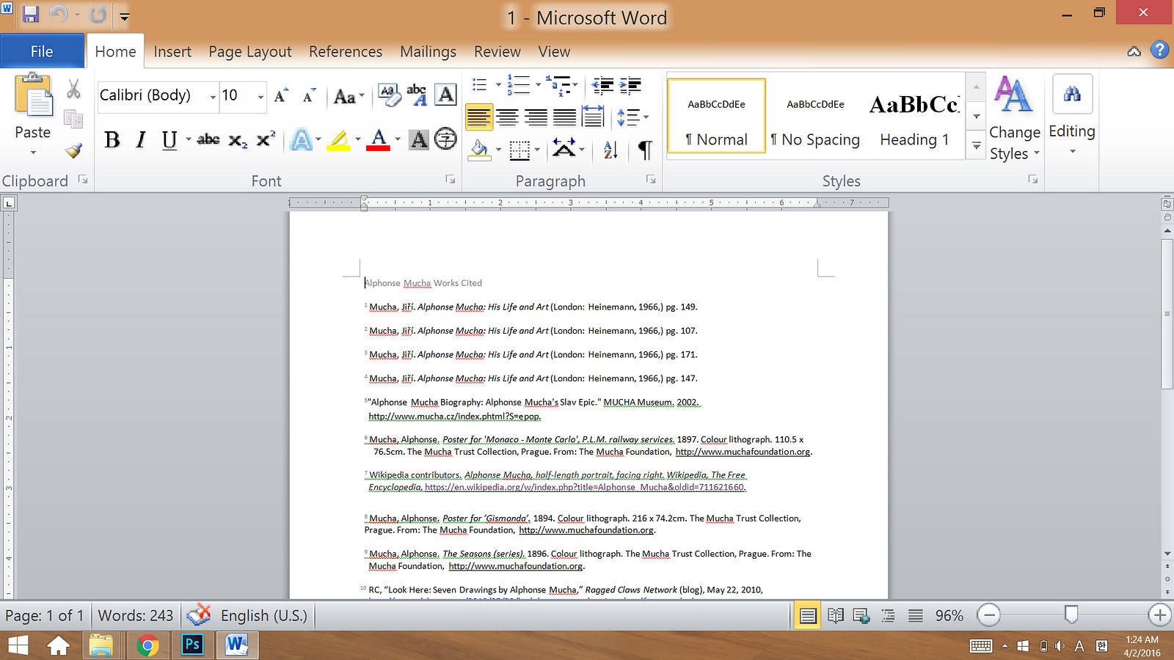Click the Format Painter brush icon

pyautogui.click(x=73, y=151)
